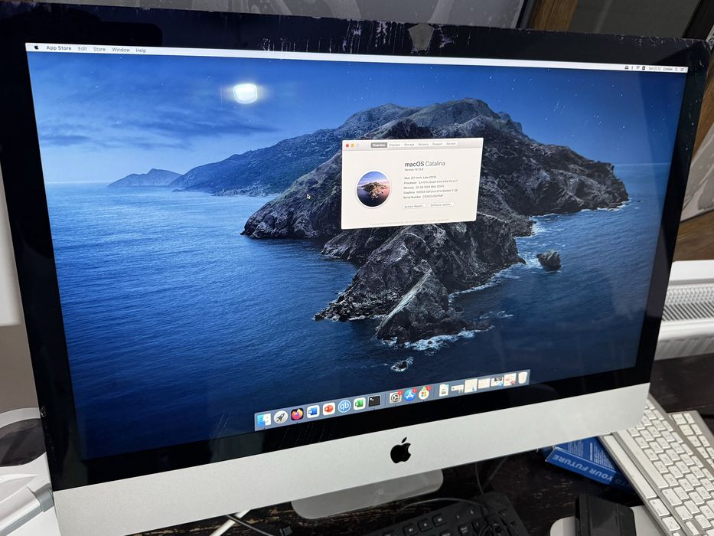
Task: Launch Launchpad rocket icon in Dock
Action: (x=281, y=417)
